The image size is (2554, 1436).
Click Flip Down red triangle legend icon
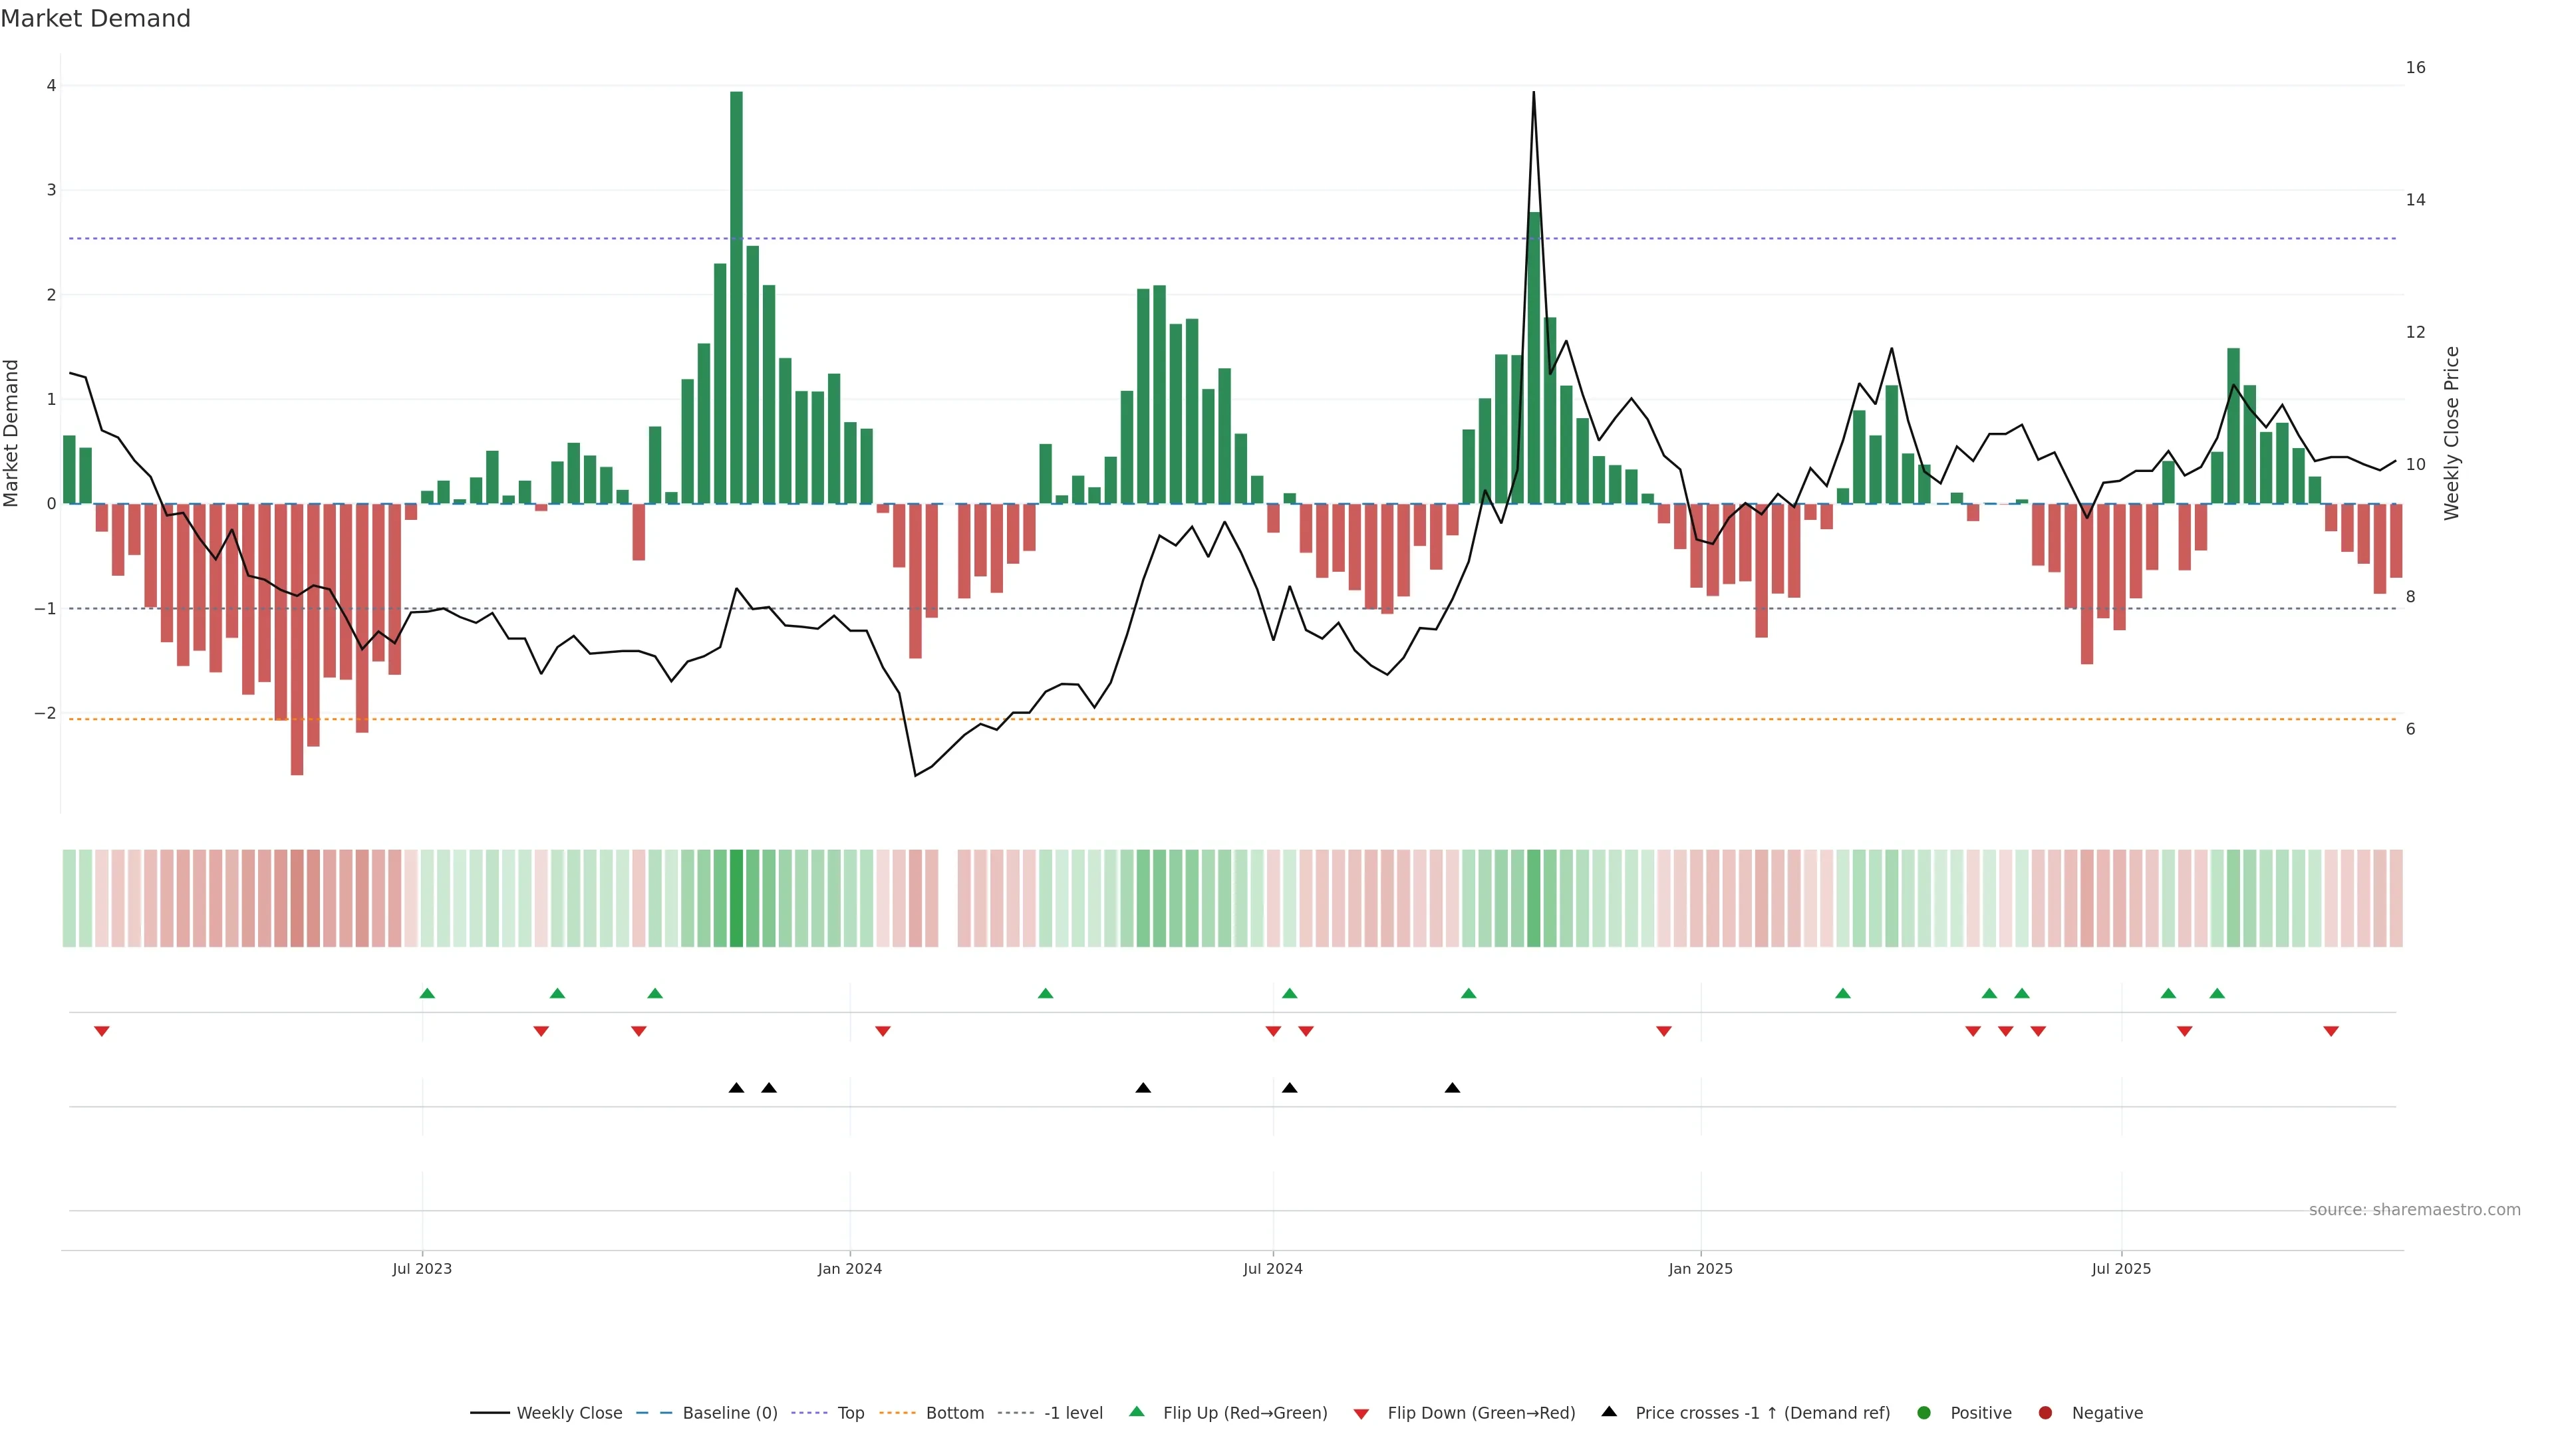tap(1361, 1413)
